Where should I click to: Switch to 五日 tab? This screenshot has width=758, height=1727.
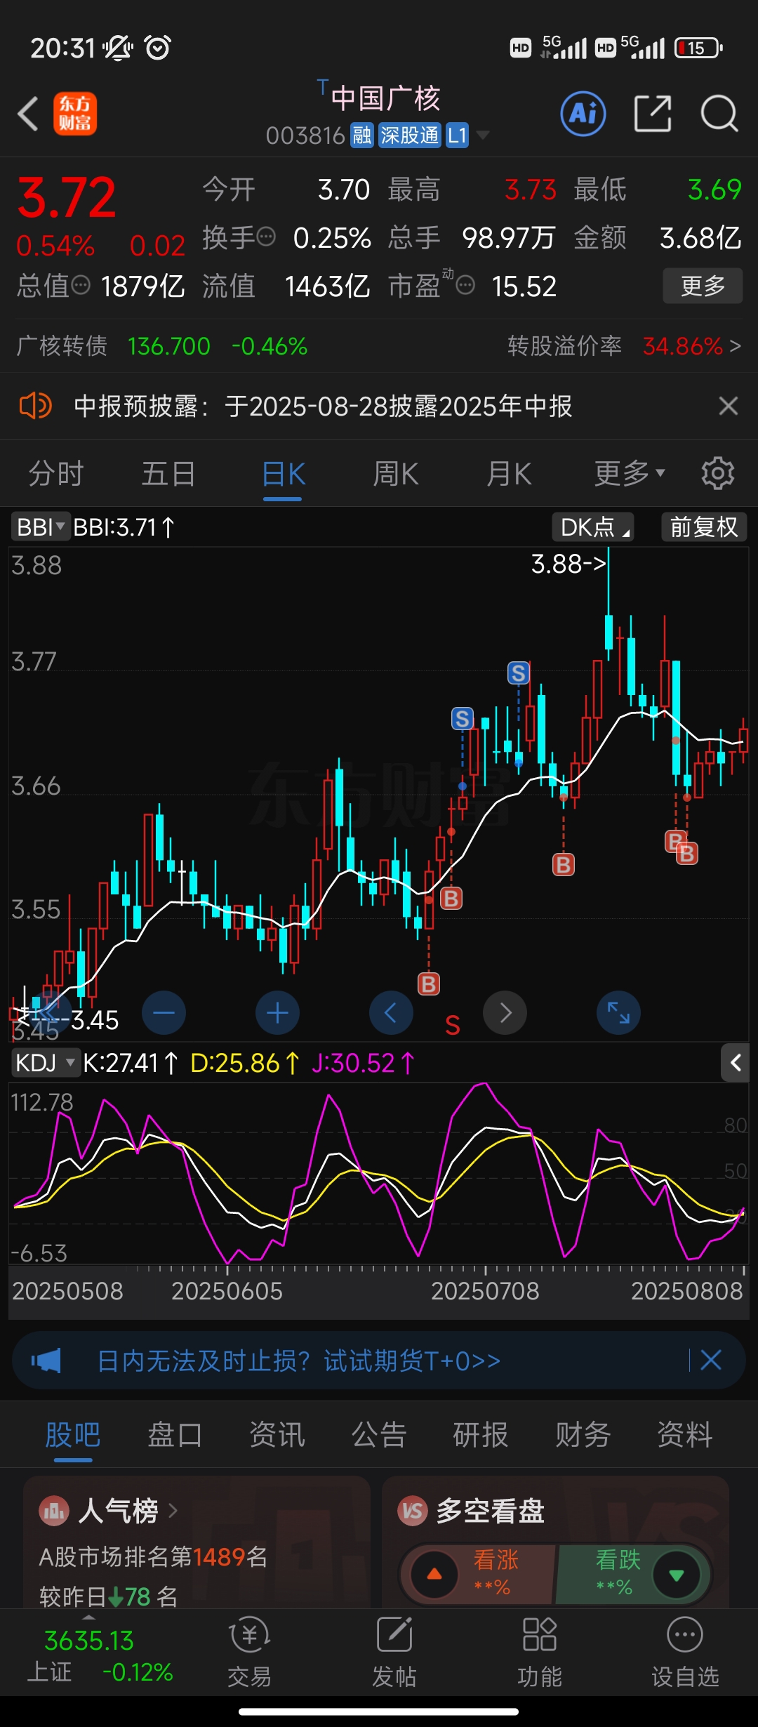[x=168, y=473]
